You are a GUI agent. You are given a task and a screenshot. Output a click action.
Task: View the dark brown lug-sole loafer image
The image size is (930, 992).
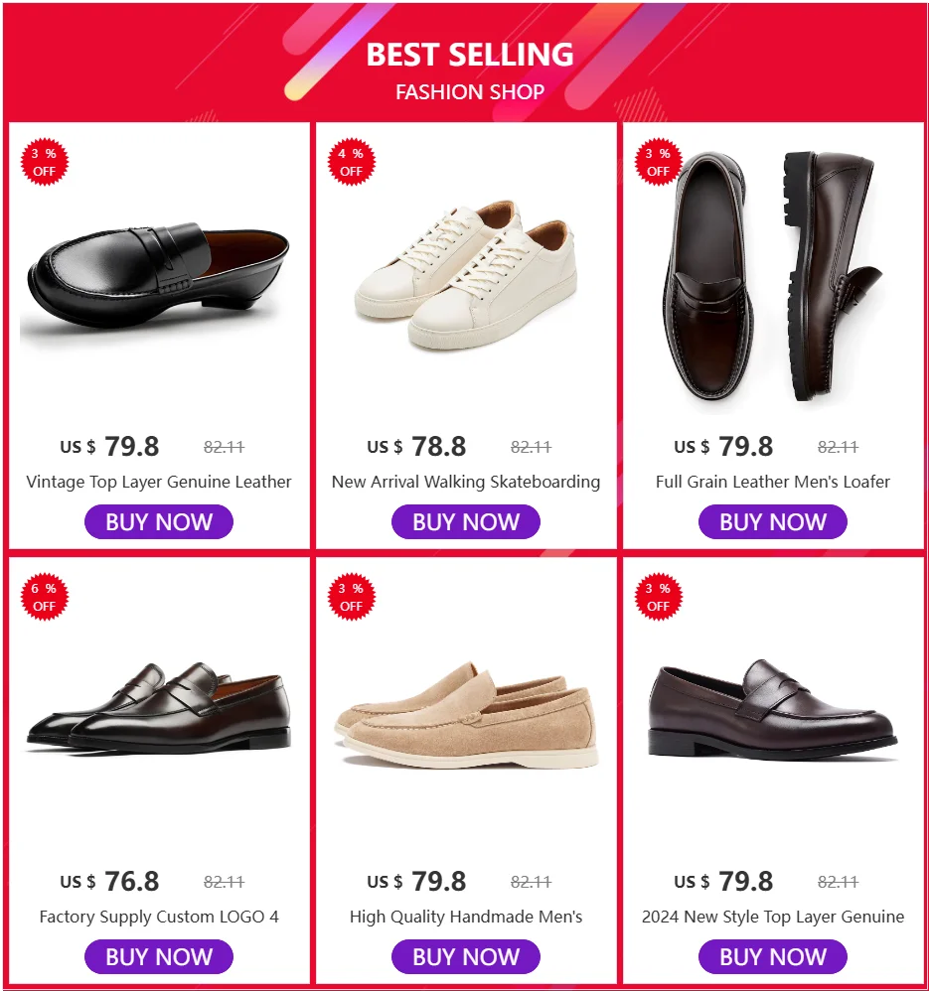click(773, 276)
